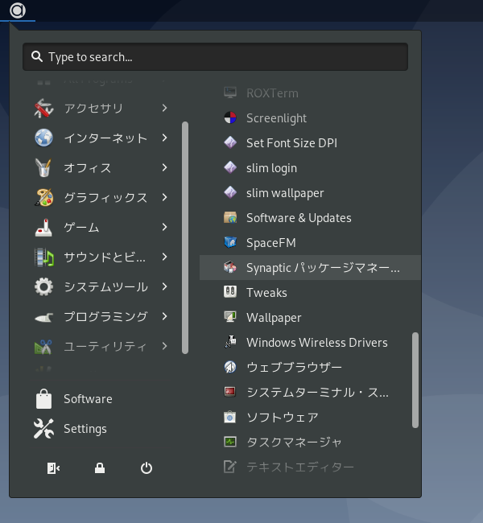Expand the プログラミング category arrow

pyautogui.click(x=164, y=316)
